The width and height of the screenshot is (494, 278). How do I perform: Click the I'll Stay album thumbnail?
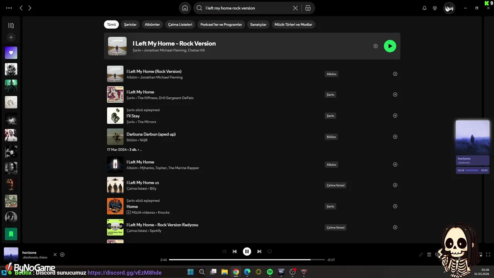point(115,115)
